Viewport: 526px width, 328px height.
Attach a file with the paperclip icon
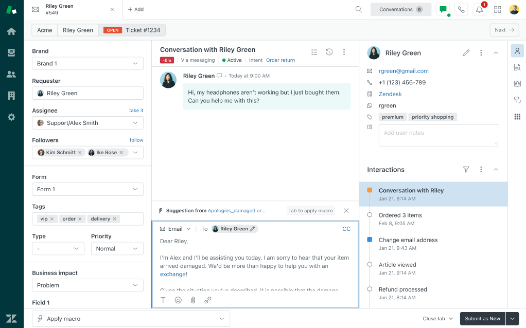(x=193, y=300)
